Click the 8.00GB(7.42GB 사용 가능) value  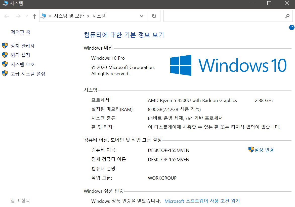174,109
